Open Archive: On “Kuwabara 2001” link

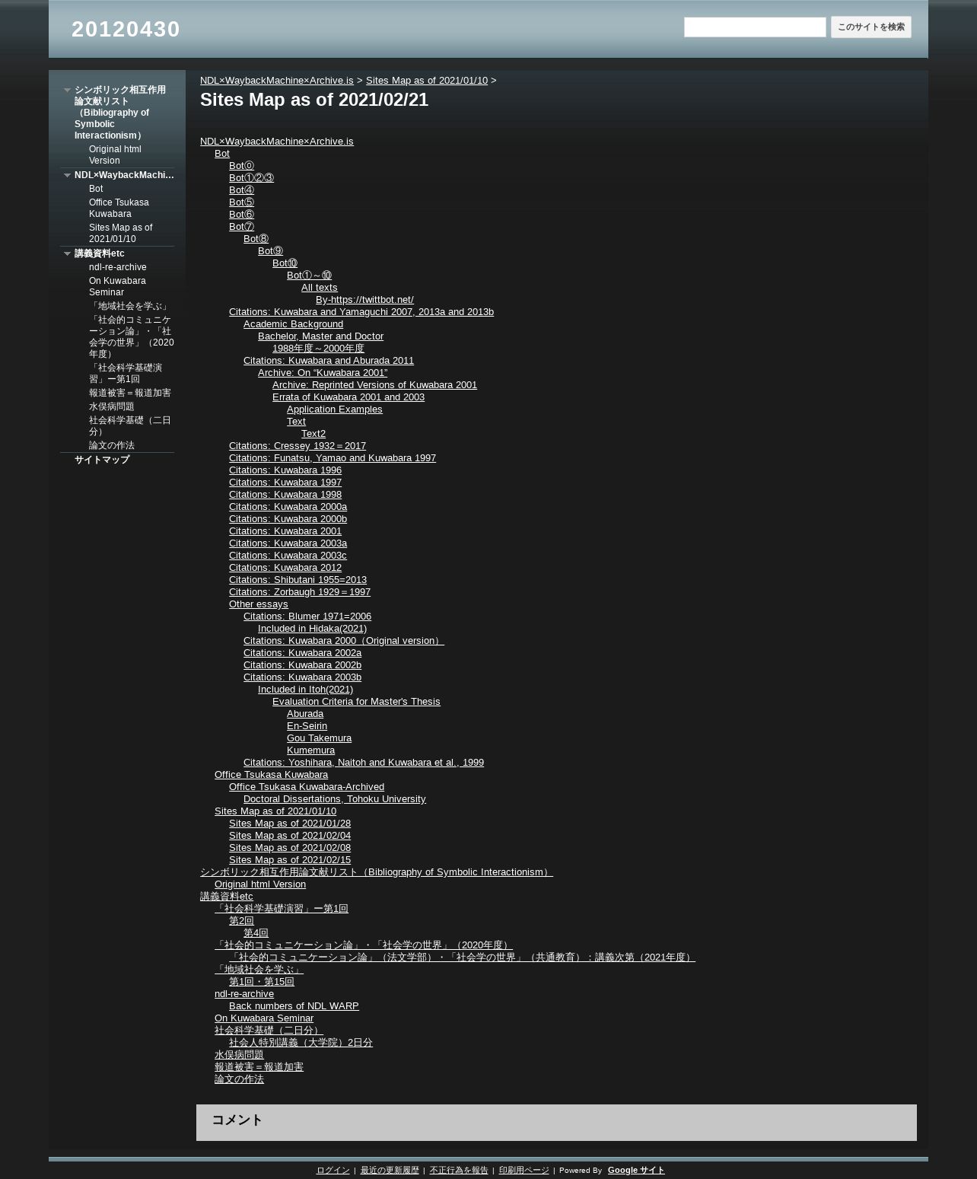[x=323, y=372]
